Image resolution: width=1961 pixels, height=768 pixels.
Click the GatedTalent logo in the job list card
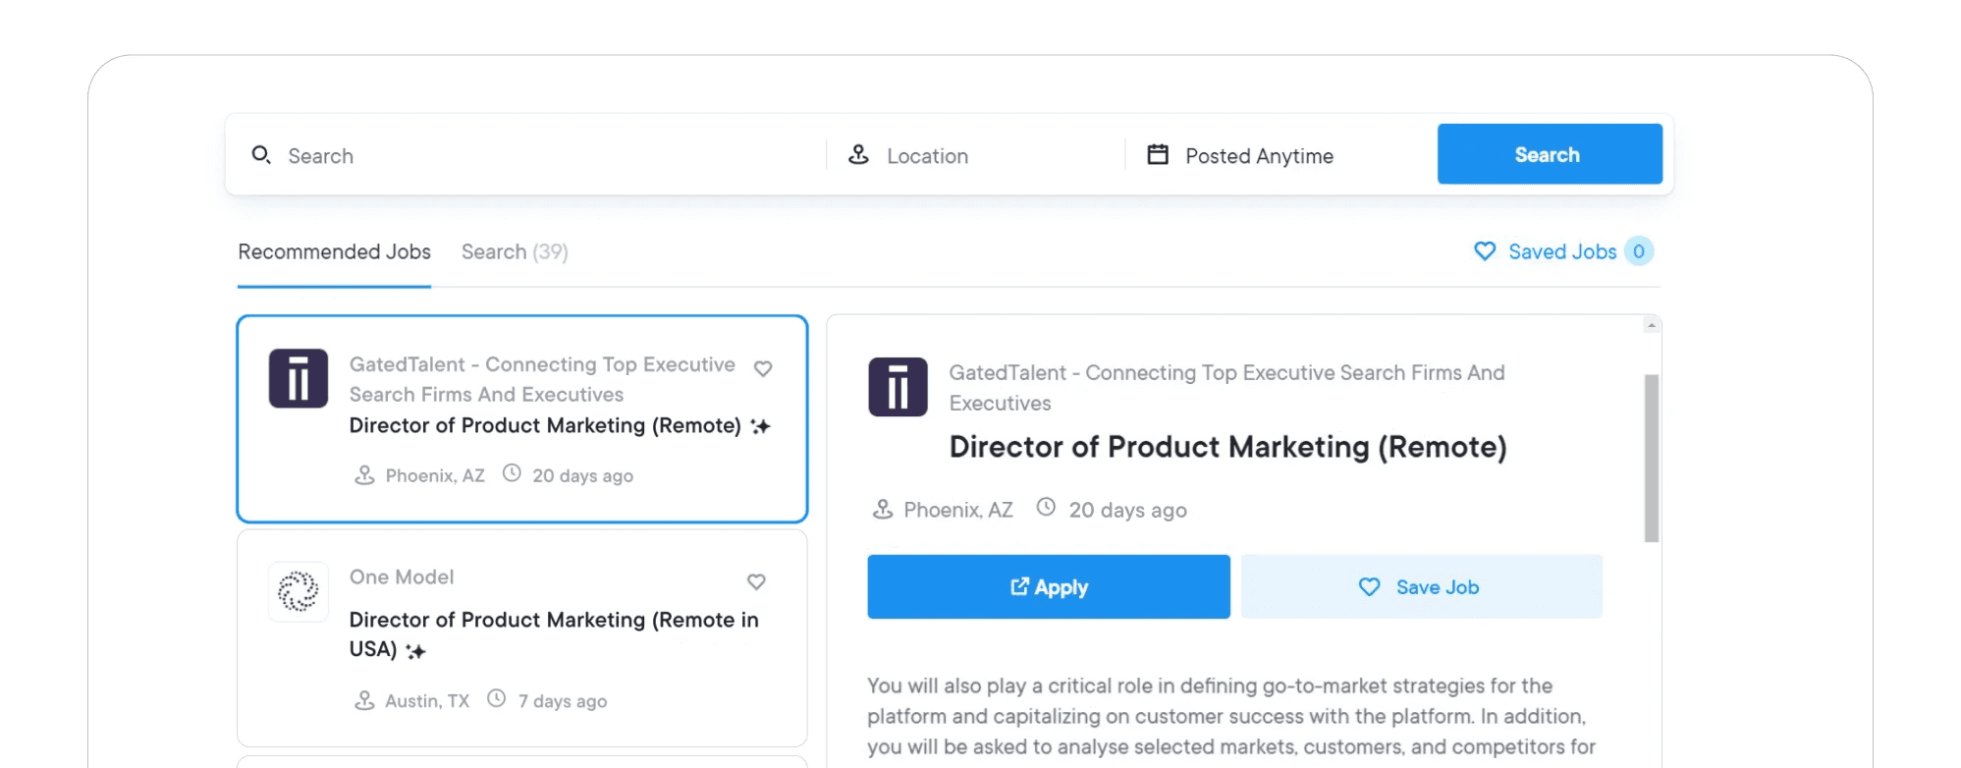pos(299,378)
